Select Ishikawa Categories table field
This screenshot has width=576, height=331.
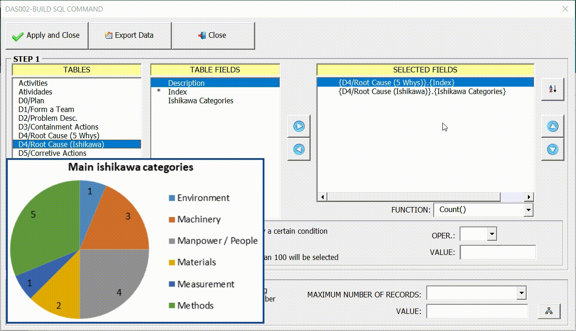(201, 100)
